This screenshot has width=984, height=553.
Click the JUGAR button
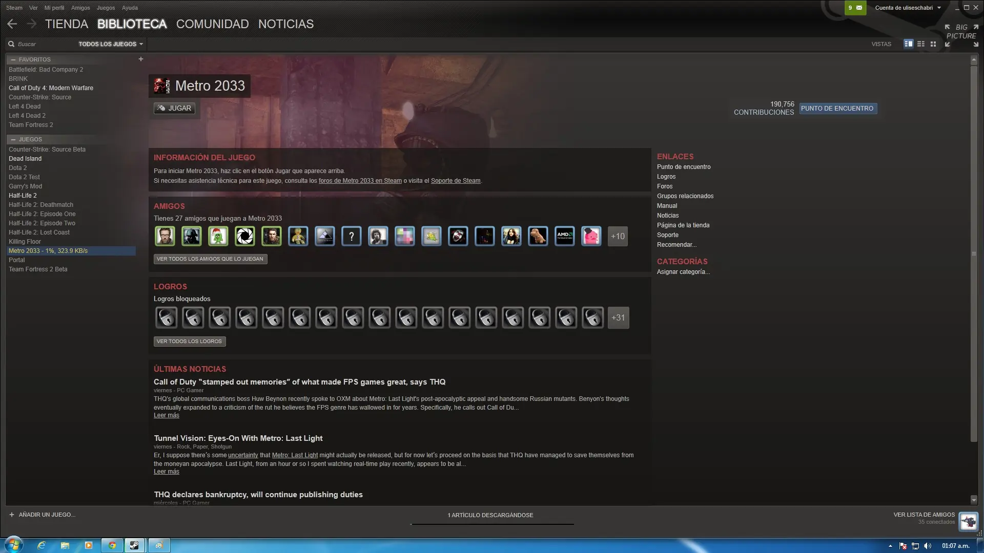[x=174, y=108]
